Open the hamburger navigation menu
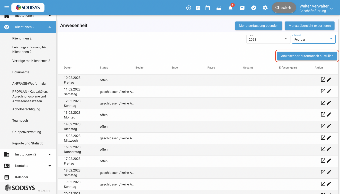 [x=7, y=8]
